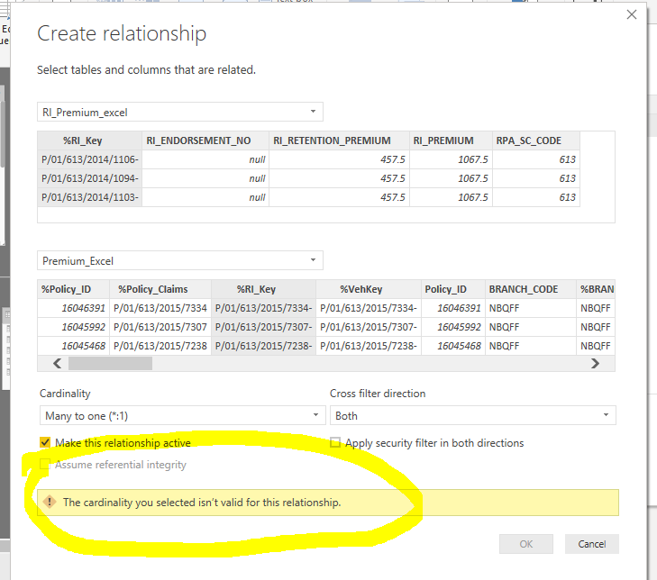Select %RI_Key column header in Premium_Excel
Viewport: 657px width, 580px height.
click(x=263, y=289)
